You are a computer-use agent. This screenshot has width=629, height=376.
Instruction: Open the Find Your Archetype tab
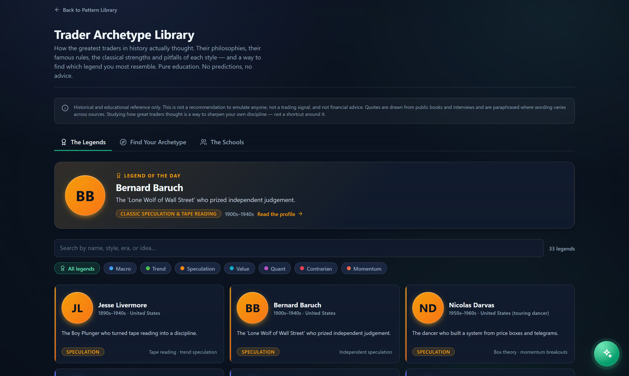(x=153, y=142)
